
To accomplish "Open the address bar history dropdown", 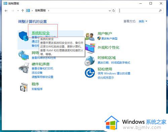I will pyautogui.click(x=110, y=11).
